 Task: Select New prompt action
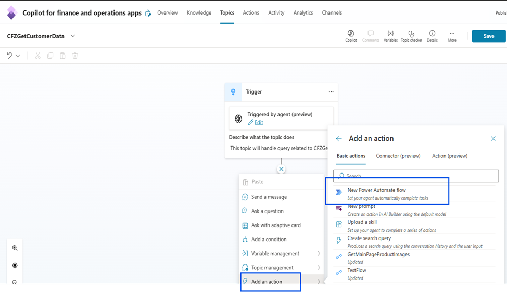(x=414, y=210)
